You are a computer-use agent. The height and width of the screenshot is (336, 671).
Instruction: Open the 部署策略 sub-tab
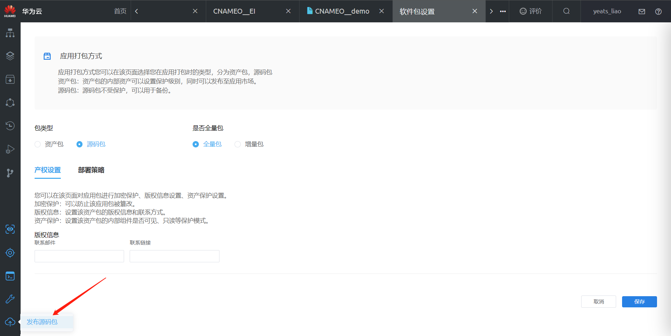pyautogui.click(x=91, y=170)
